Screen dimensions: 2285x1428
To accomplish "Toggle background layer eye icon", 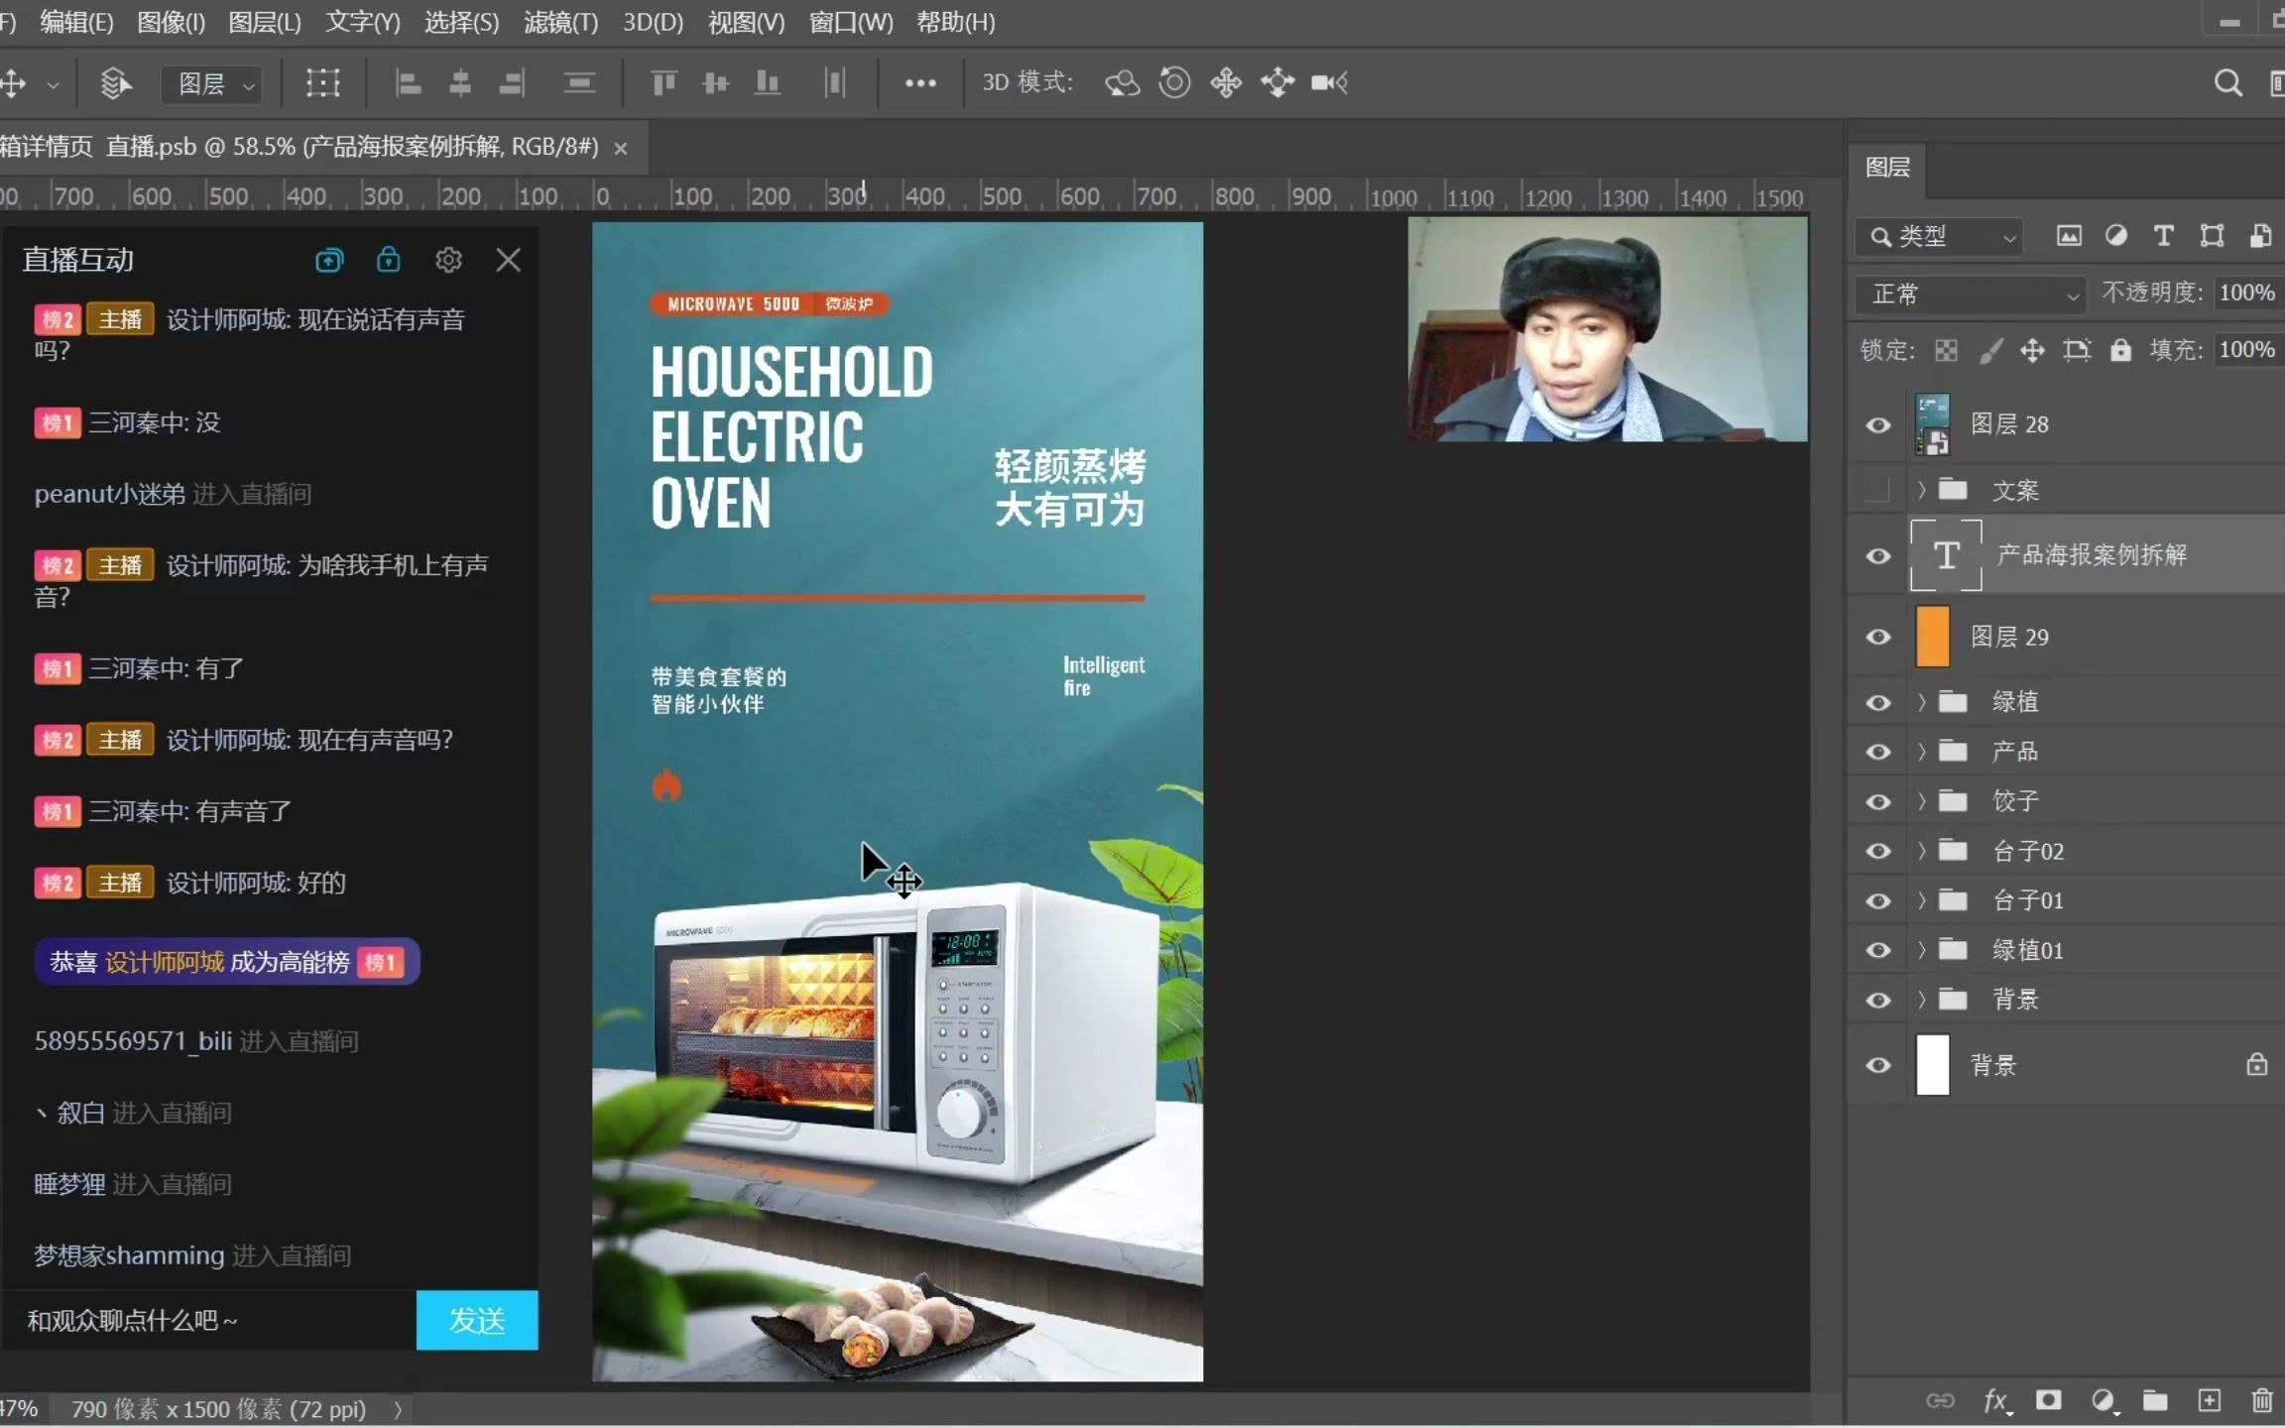I will 1877,1064.
